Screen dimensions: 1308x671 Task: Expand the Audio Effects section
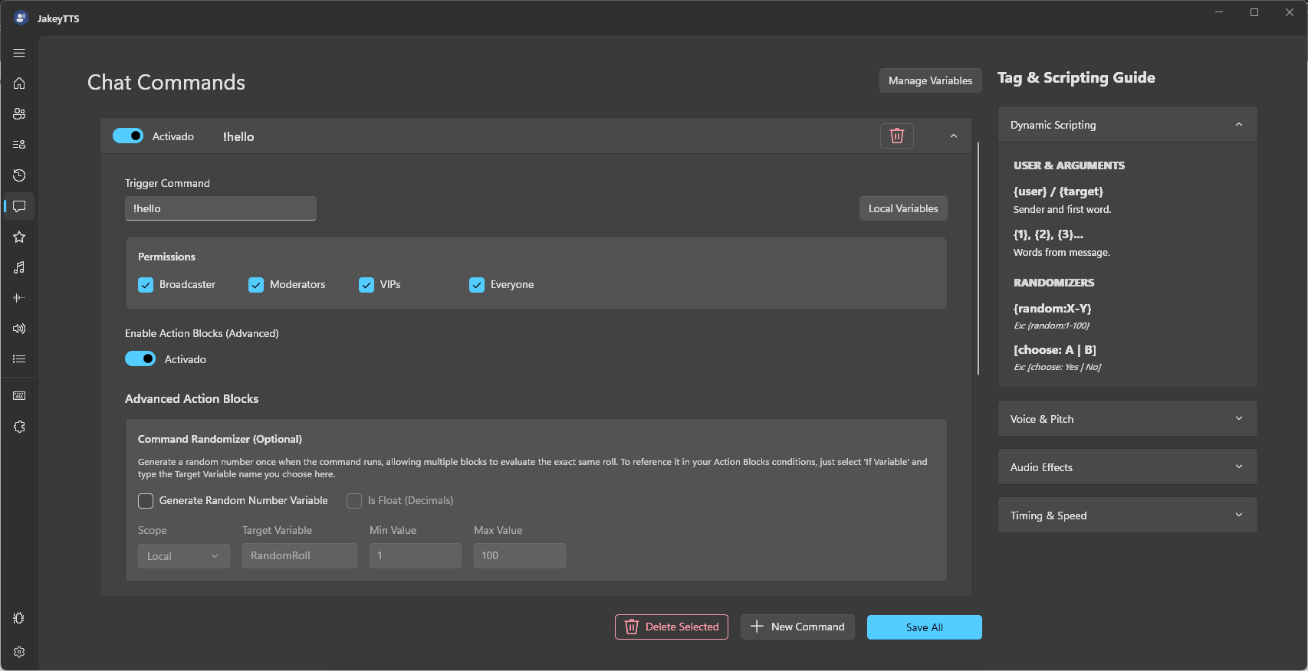click(x=1127, y=467)
